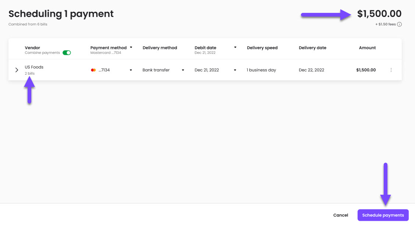Open the Dec 21, 2022 debit date dropdown

235,70
